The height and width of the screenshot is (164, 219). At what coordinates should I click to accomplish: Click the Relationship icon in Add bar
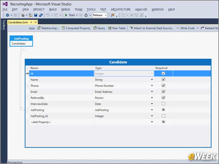(39, 28)
